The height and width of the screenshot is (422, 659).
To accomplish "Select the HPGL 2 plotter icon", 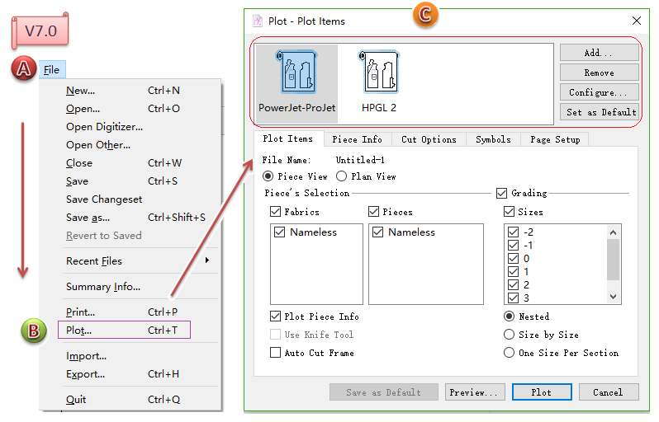I will point(379,76).
